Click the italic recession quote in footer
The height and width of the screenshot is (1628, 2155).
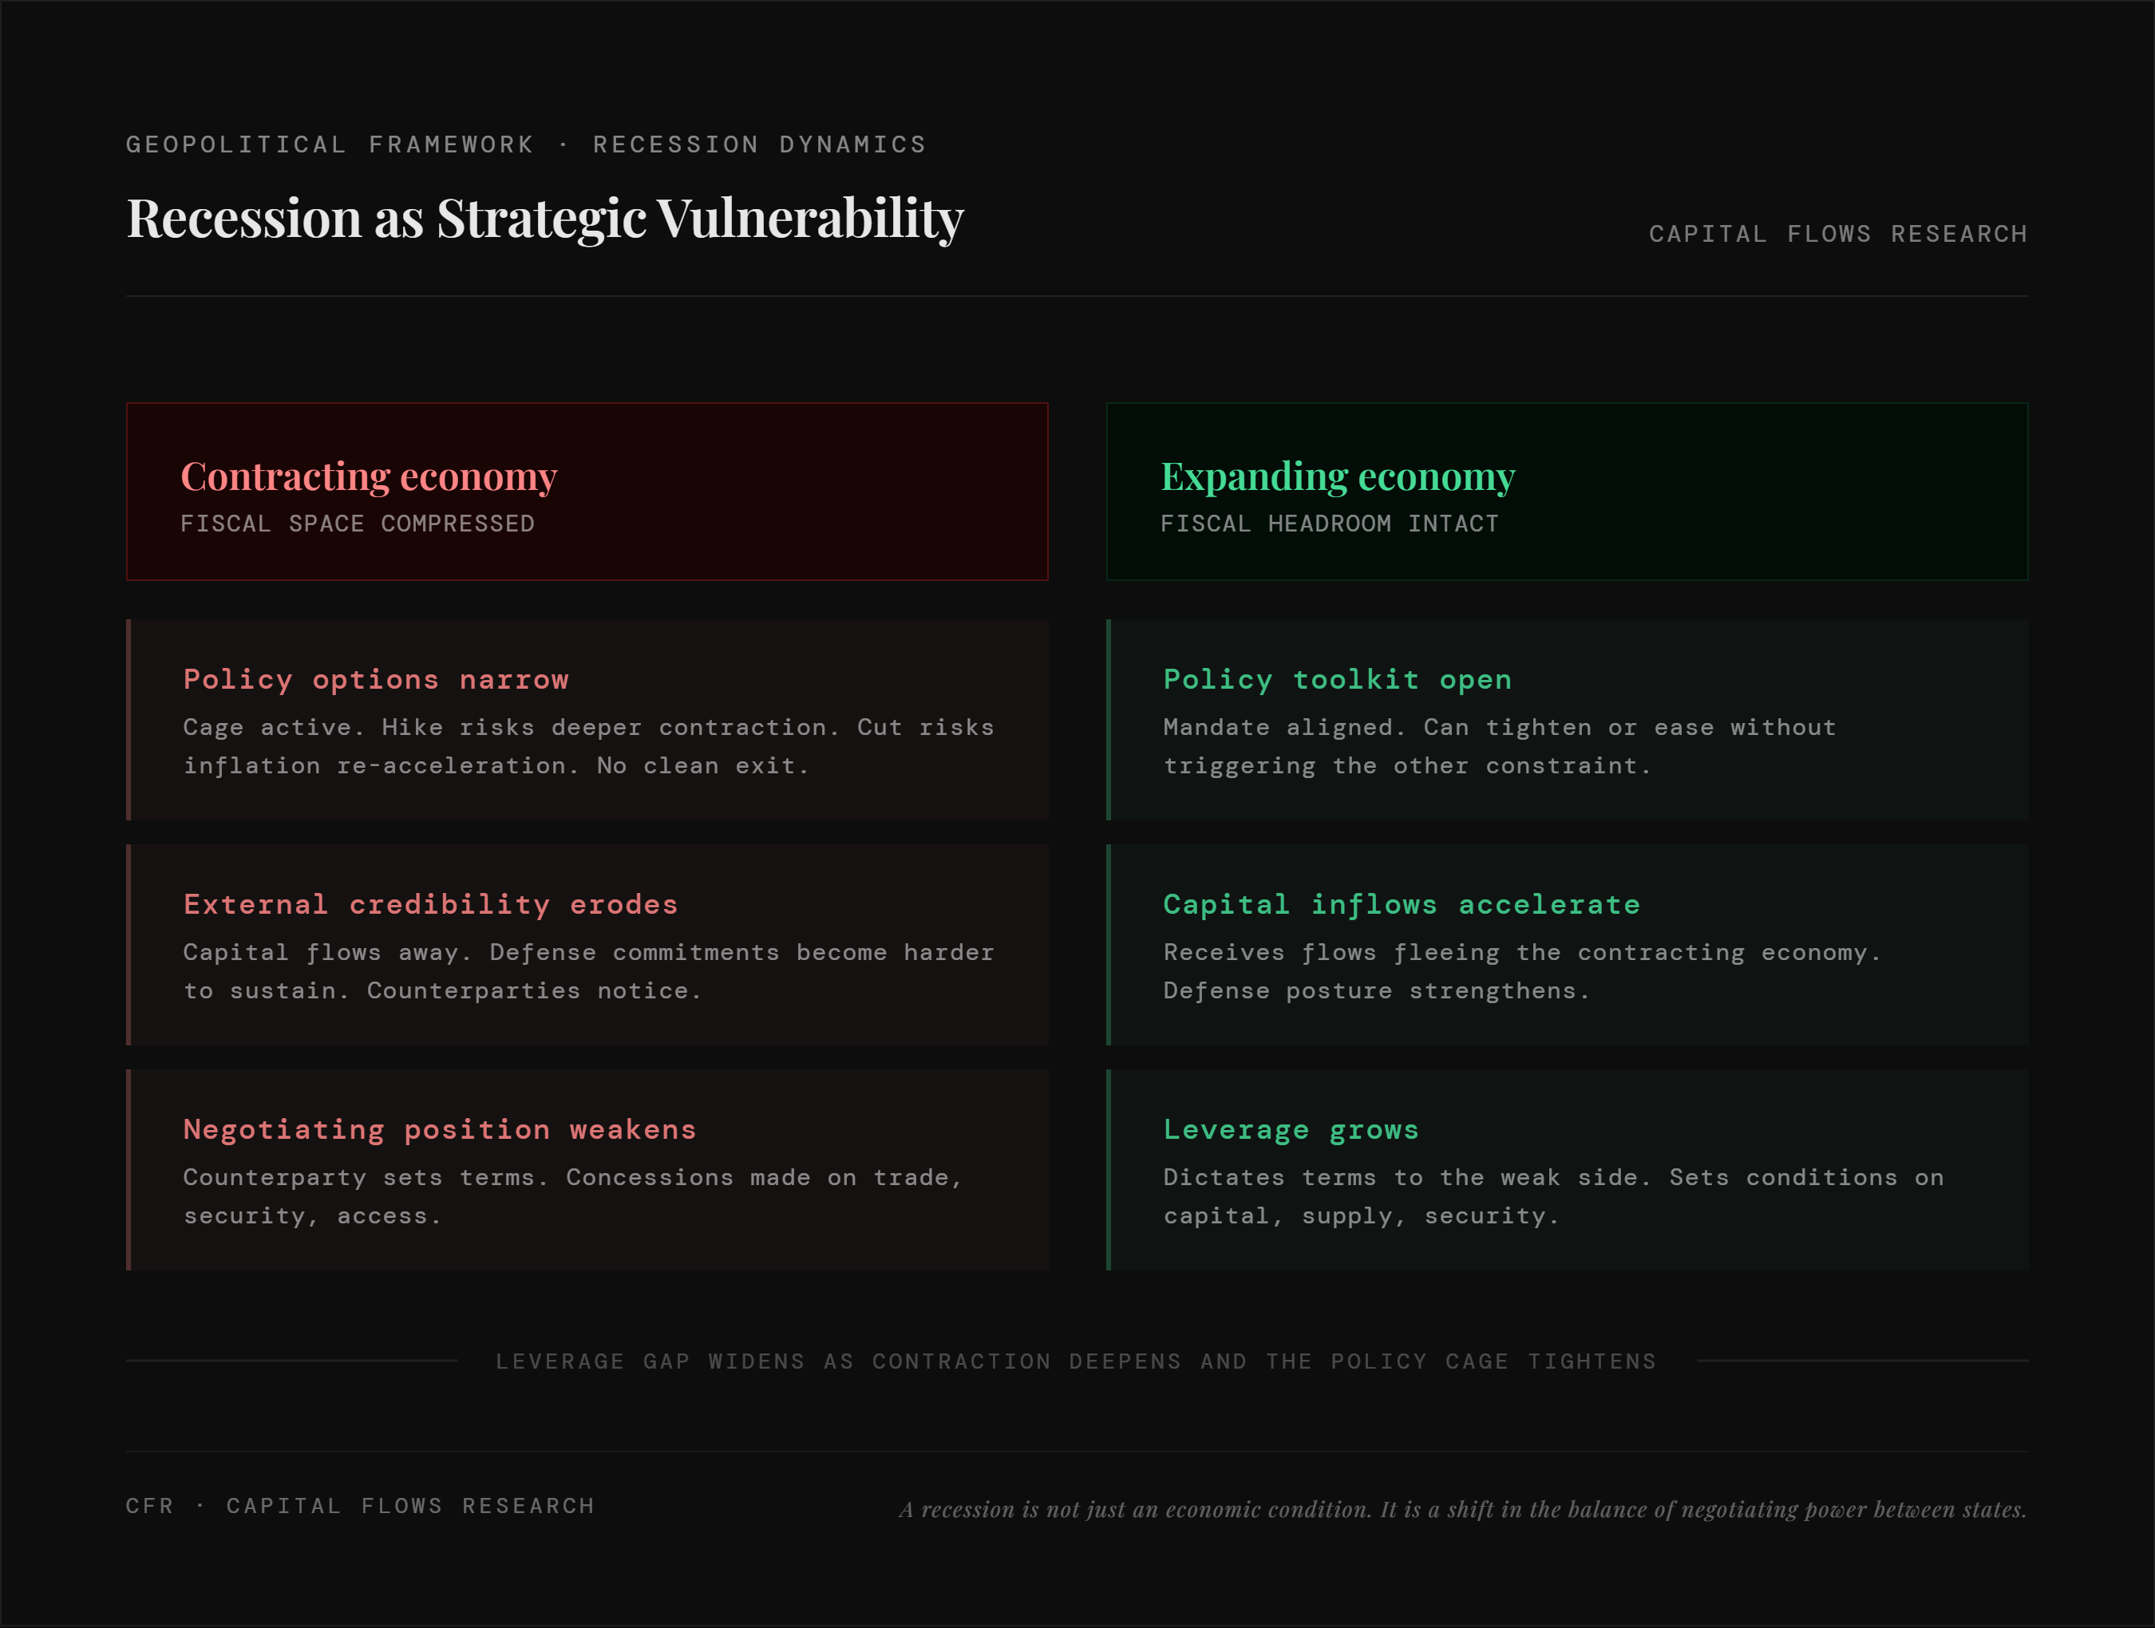pyautogui.click(x=1461, y=1509)
